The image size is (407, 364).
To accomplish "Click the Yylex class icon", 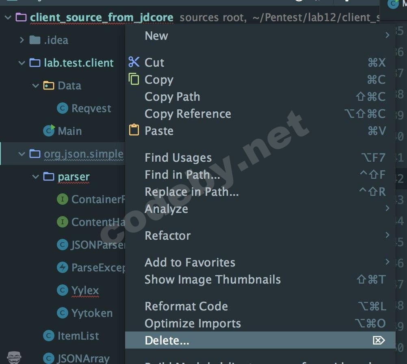I will 62,290.
